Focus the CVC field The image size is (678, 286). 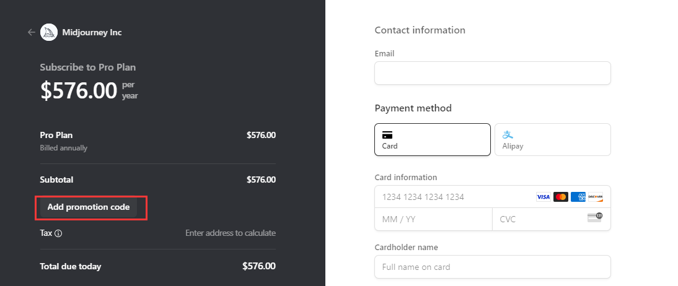coord(552,219)
